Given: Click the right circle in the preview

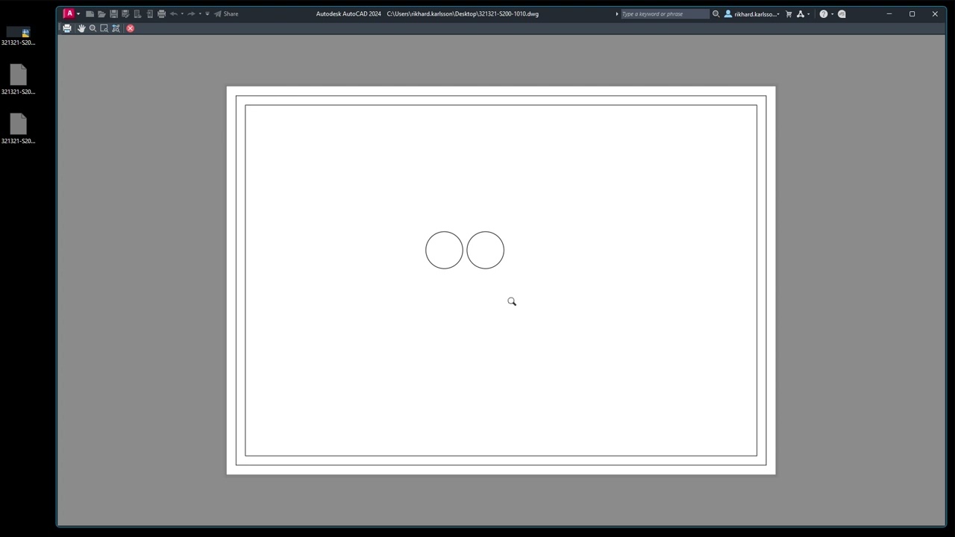Looking at the screenshot, I should tap(485, 250).
